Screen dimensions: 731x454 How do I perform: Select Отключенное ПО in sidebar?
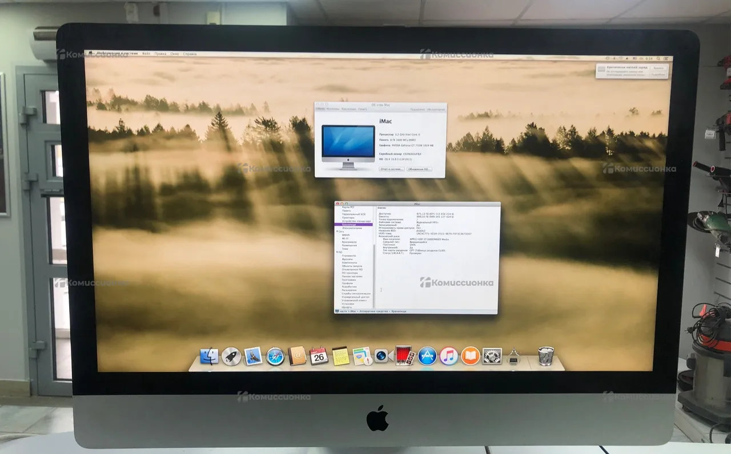[x=352, y=270]
